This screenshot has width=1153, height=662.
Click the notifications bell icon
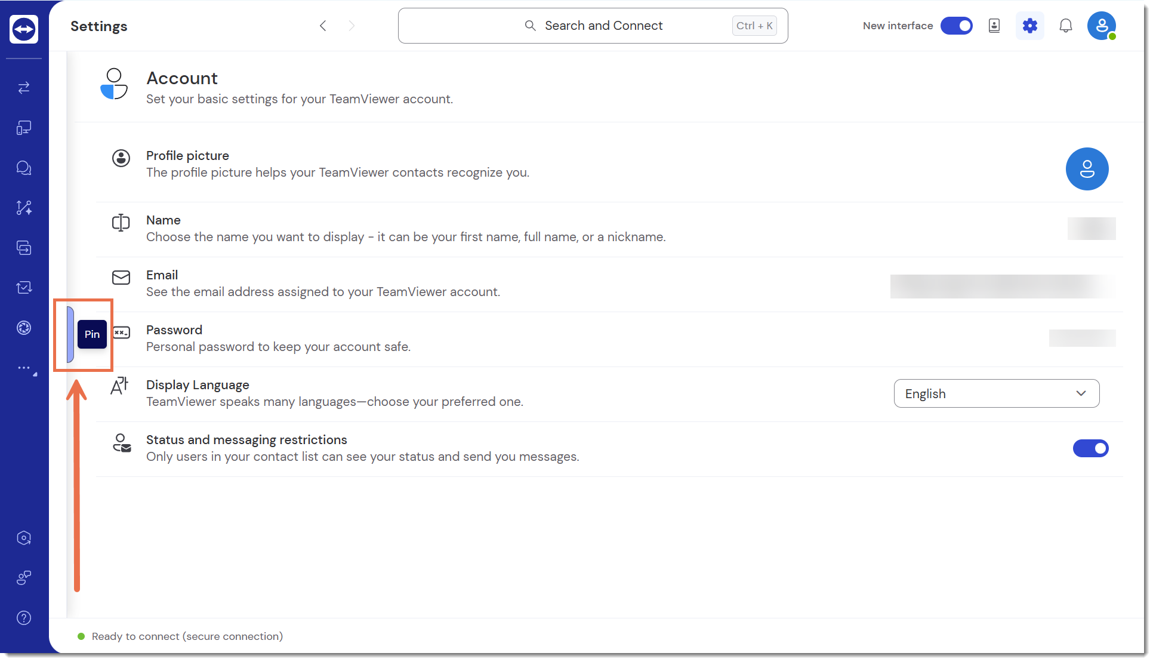pyautogui.click(x=1065, y=26)
